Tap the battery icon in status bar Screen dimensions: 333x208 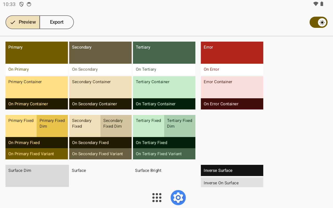(x=322, y=4)
